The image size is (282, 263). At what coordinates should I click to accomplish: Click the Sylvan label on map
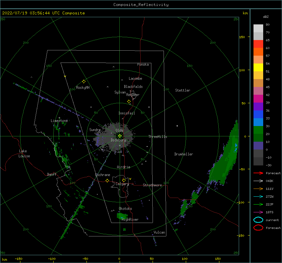pyautogui.click(x=120, y=92)
